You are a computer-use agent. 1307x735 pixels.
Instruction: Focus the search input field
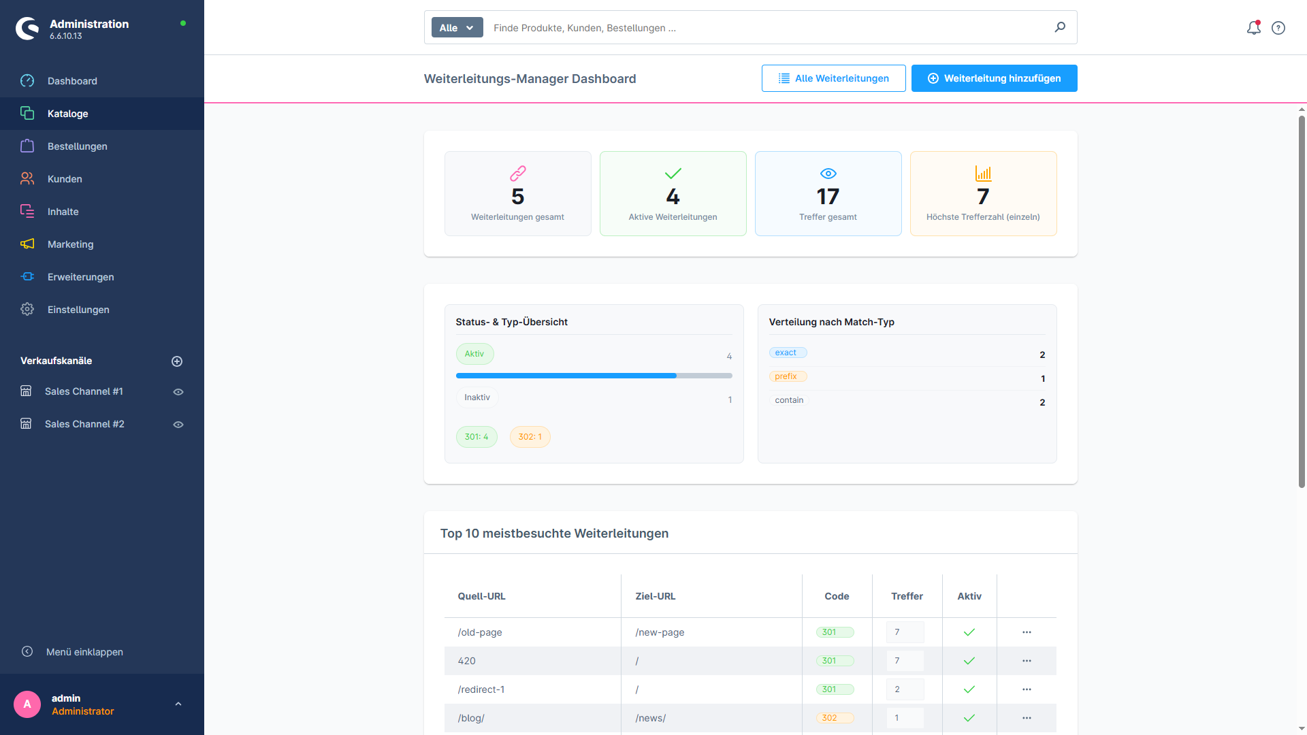tap(768, 27)
